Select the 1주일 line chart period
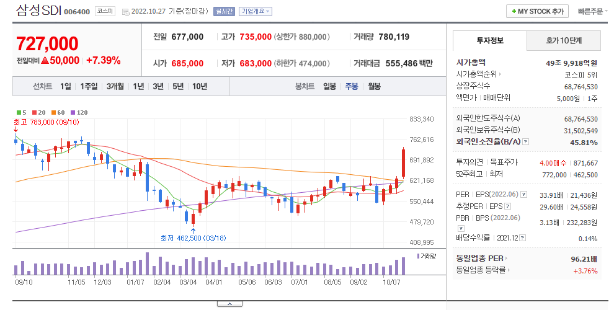614x310 pixels. click(89, 87)
